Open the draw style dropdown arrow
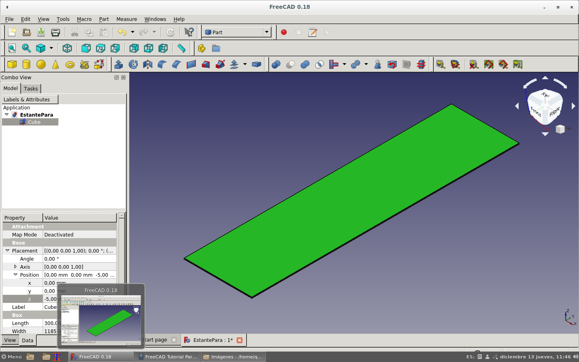 coord(51,48)
